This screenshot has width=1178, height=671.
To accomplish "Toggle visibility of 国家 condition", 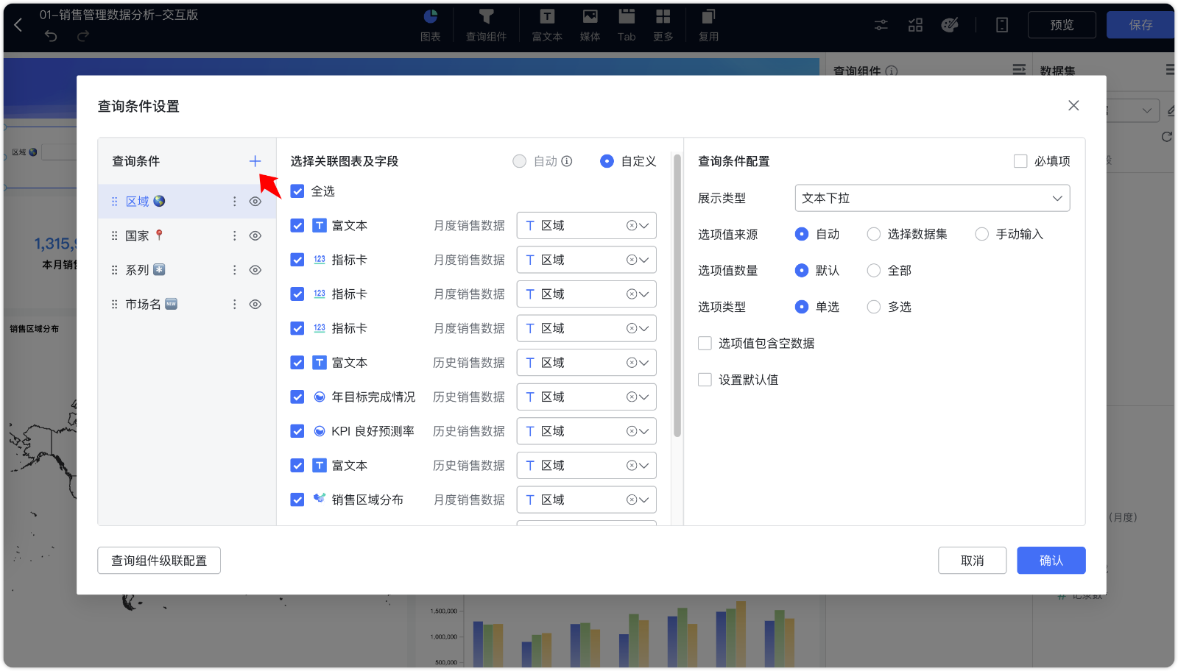I will tap(255, 236).
